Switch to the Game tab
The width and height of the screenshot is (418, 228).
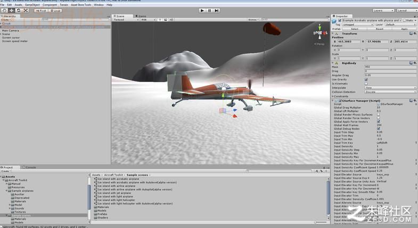pyautogui.click(x=141, y=17)
